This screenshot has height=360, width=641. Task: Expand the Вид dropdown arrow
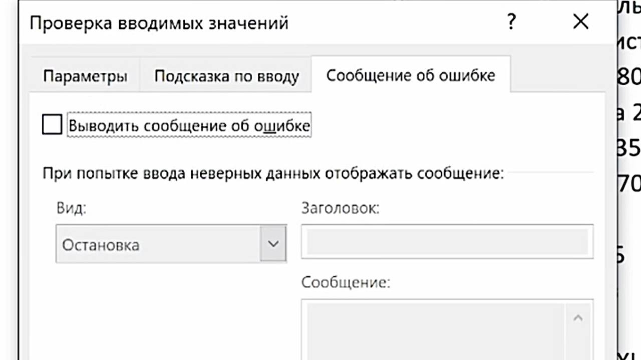(x=273, y=244)
